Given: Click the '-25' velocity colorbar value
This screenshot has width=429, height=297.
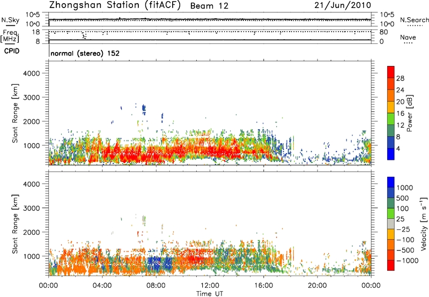Looking at the screenshot, I should [x=403, y=229].
